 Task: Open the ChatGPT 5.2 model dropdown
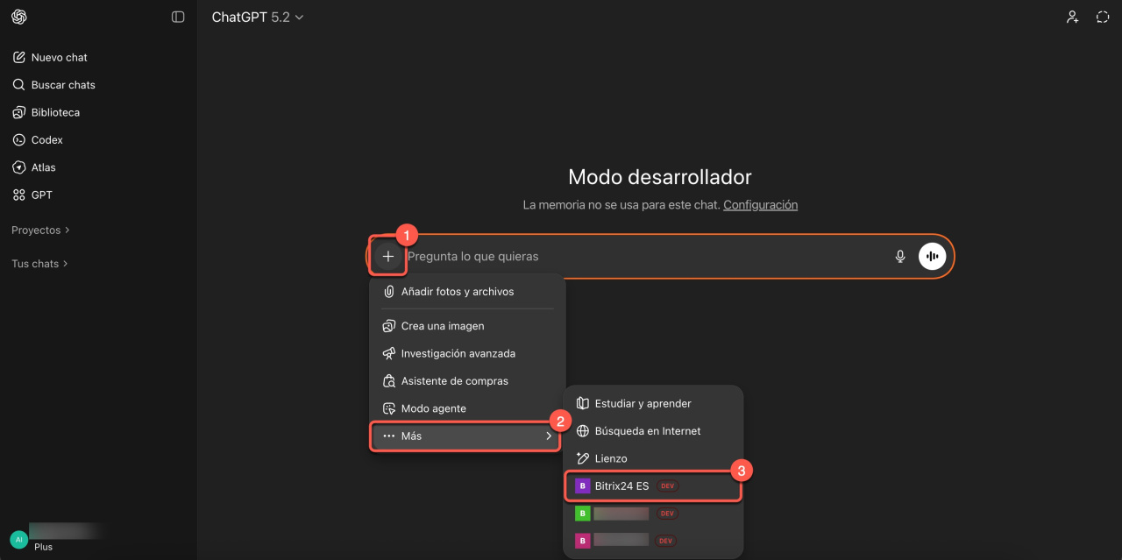[257, 18]
